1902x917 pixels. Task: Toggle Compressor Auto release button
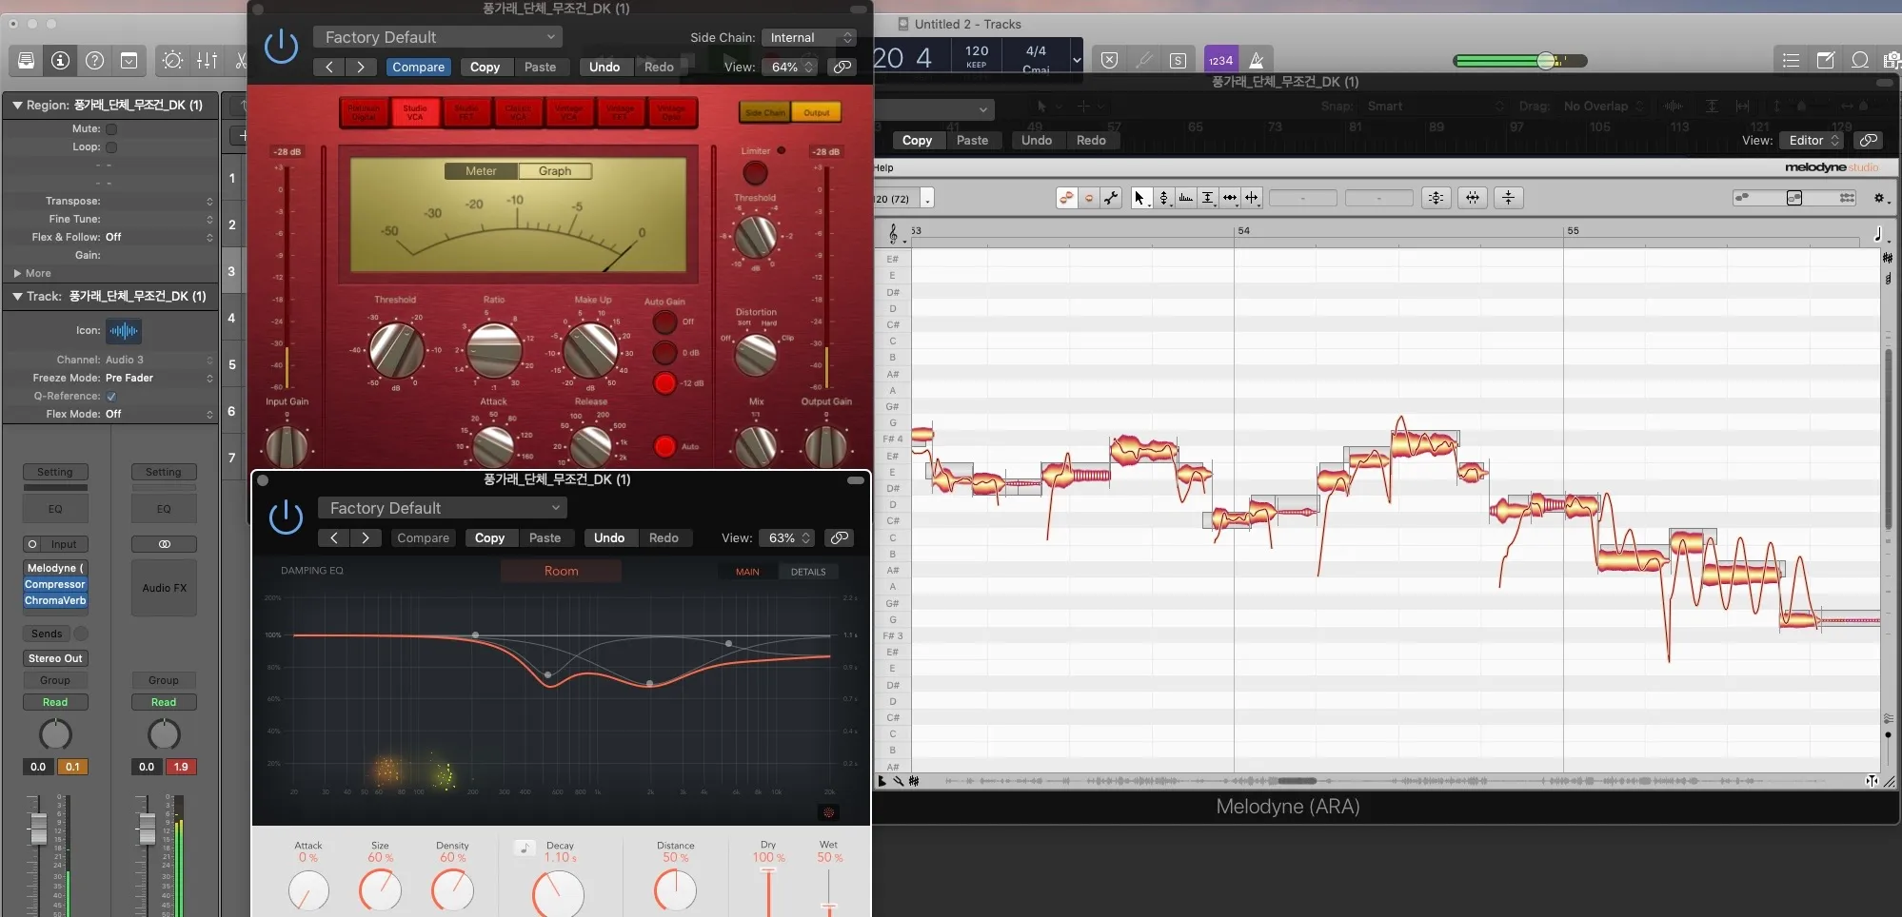click(664, 446)
